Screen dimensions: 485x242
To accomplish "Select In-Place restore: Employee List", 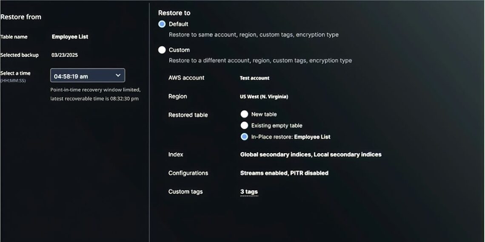I will tap(244, 137).
